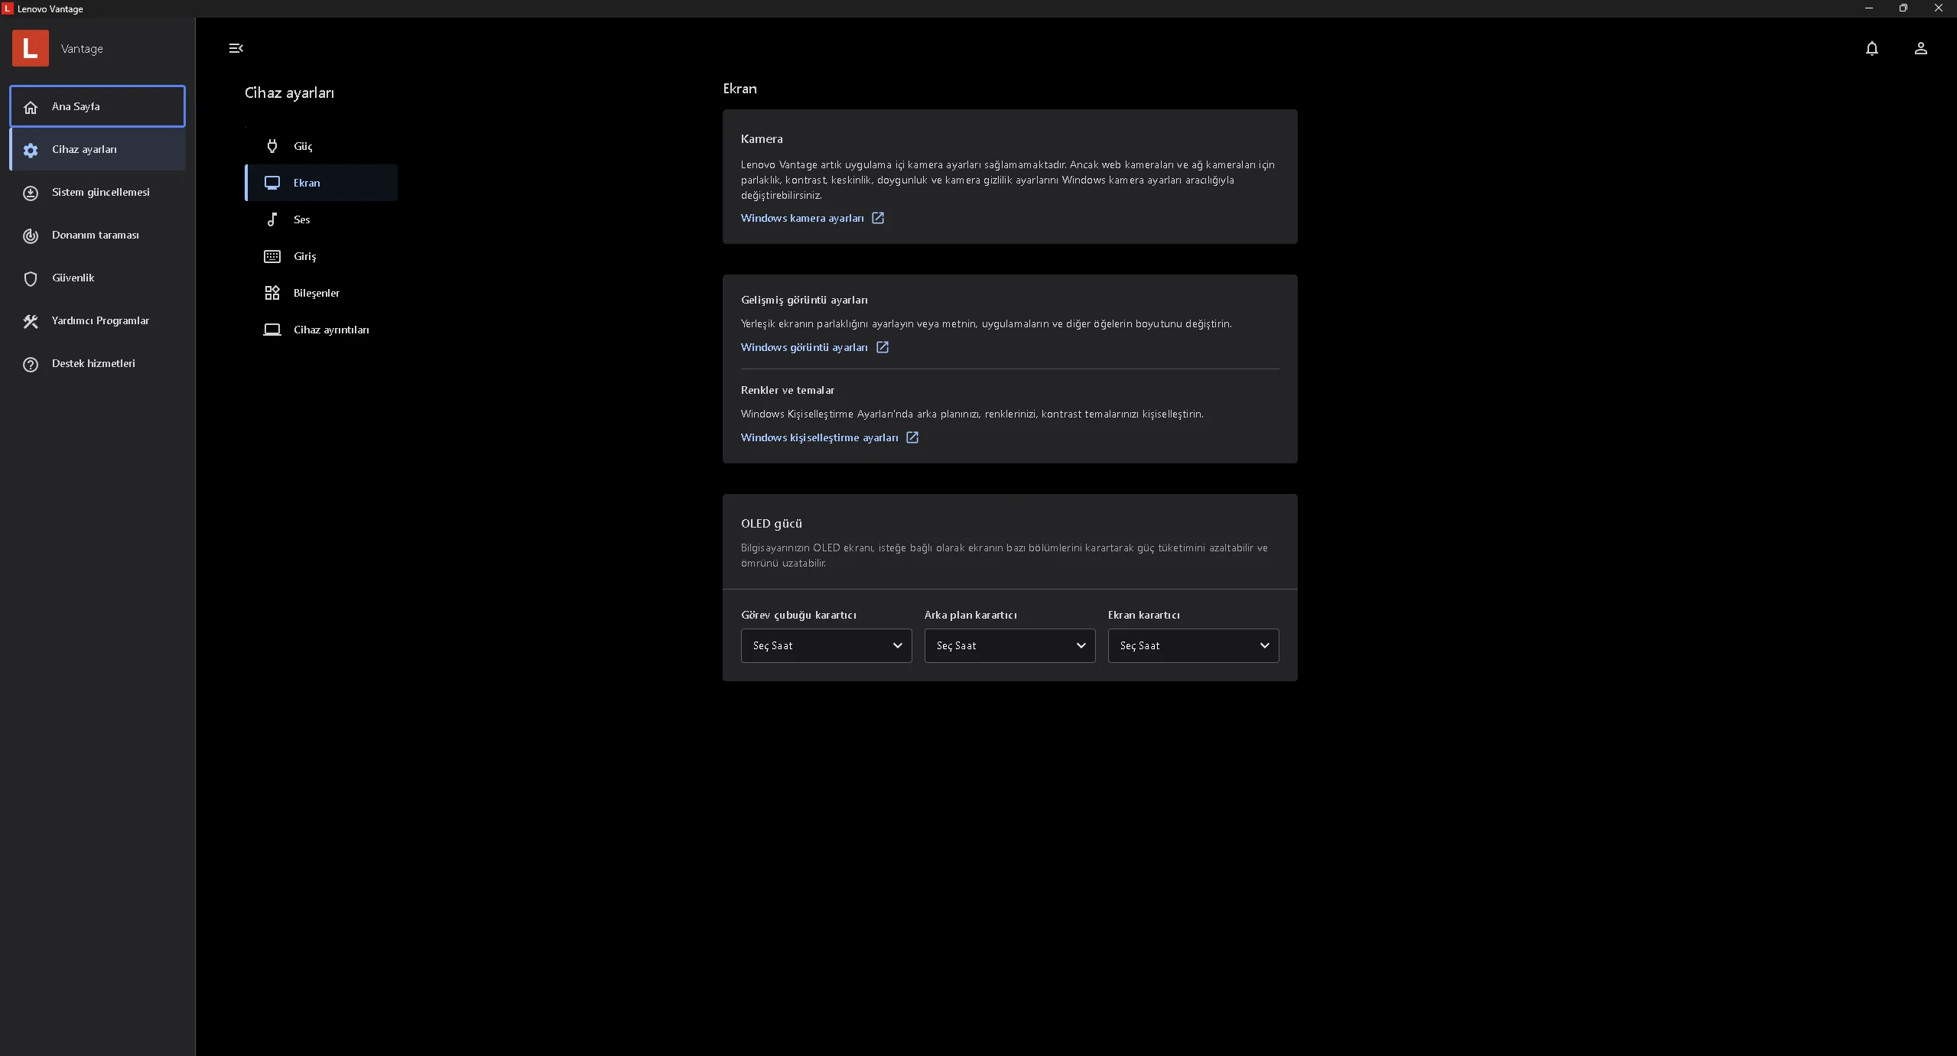Open the notifications bell
Screen dimensions: 1957x1056
point(1871,48)
